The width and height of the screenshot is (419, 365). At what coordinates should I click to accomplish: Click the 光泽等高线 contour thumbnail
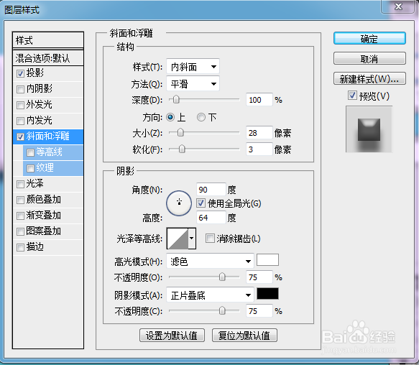pos(178,239)
